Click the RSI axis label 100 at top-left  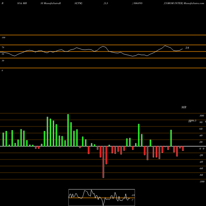pos(3,37)
